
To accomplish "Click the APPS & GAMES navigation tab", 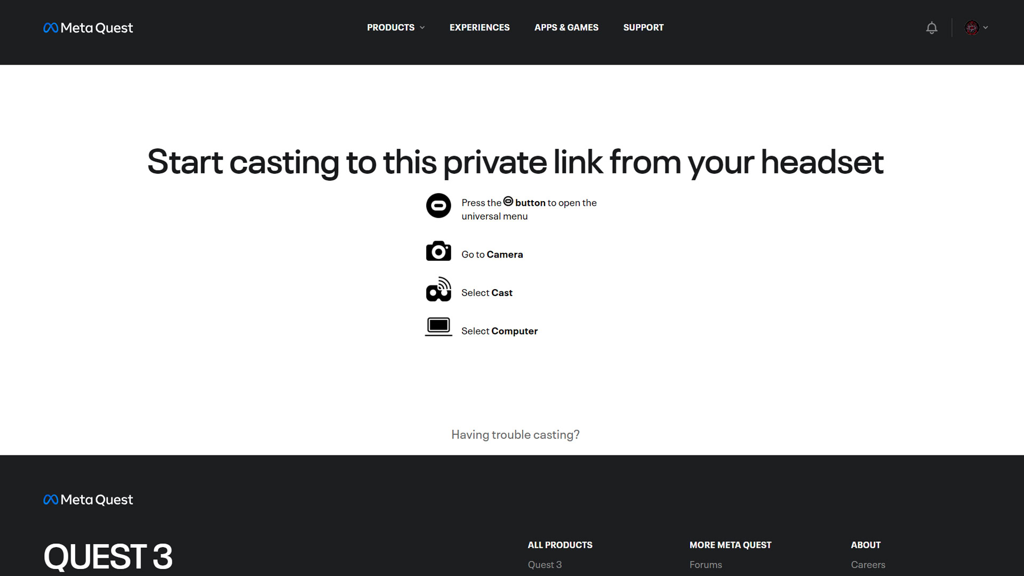I will coord(566,27).
